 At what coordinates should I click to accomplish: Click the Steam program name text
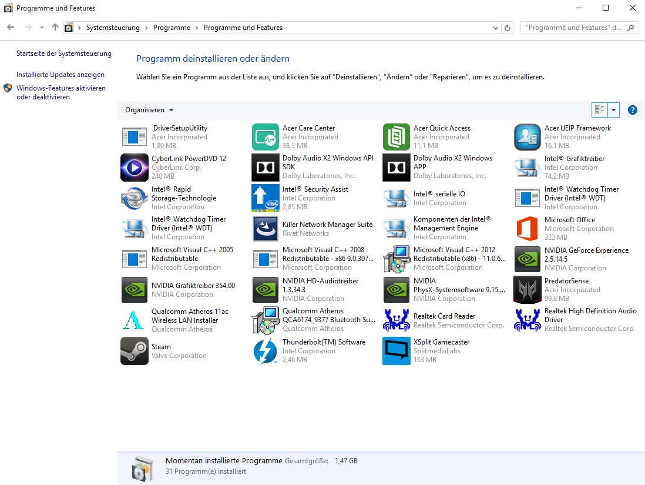pos(161,347)
